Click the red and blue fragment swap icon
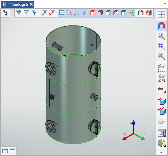168x156 pixels. coord(149,13)
